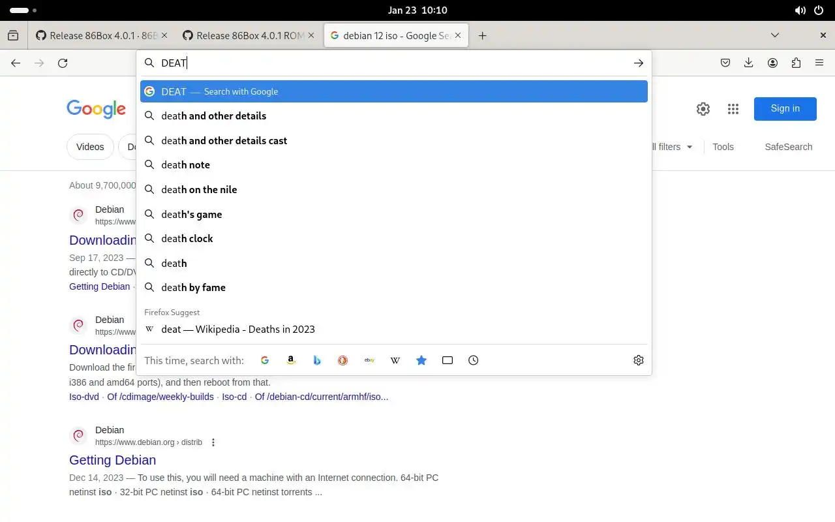Image resolution: width=835 pixels, height=522 pixels.
Task: Click the Sign in button
Action: click(785, 109)
